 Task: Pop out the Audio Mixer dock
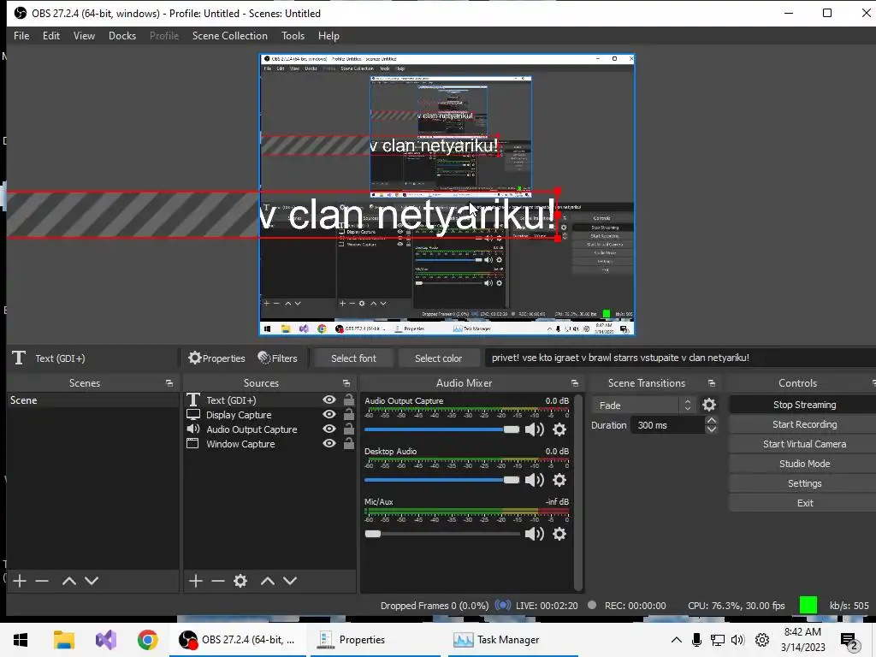574,383
